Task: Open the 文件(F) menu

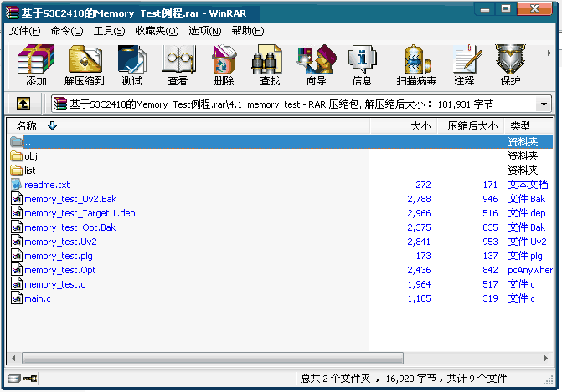Action: (x=25, y=31)
